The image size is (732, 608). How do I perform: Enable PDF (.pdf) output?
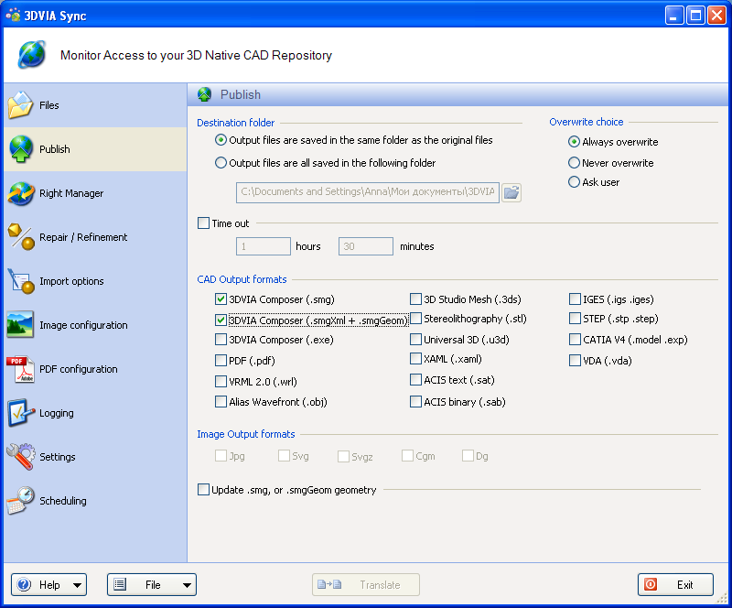coord(221,361)
